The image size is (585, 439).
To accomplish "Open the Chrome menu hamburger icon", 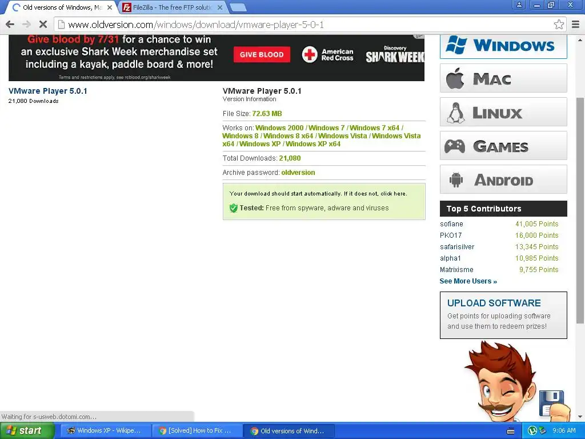I will [x=575, y=25].
